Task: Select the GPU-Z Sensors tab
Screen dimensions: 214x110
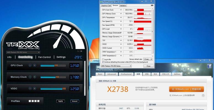Action: click(x=115, y=5)
